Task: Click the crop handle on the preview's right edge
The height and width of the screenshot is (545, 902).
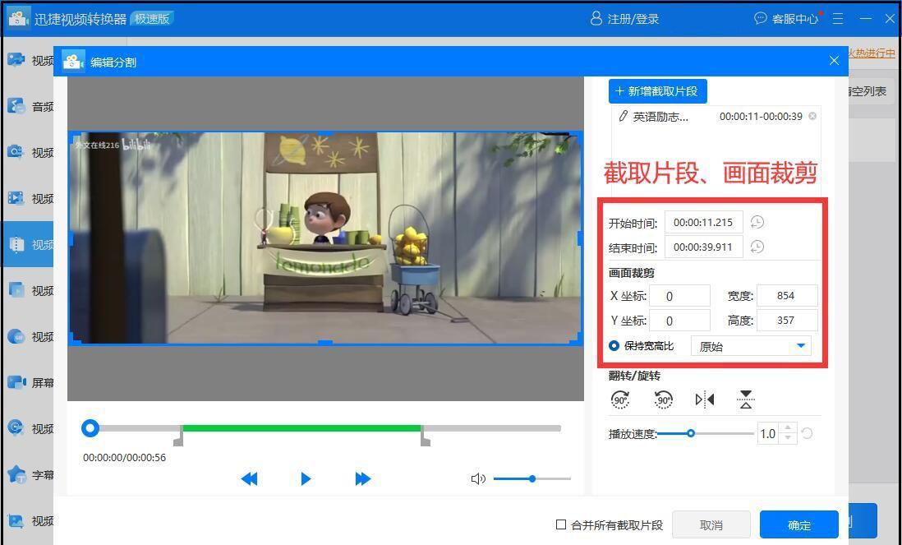Action: point(581,238)
